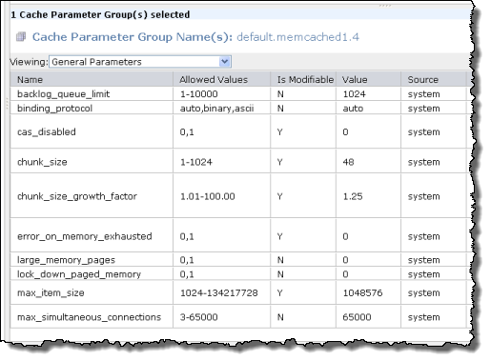The image size is (491, 361).
Task: Click the General Parameters combo box
Action: pyautogui.click(x=140, y=62)
